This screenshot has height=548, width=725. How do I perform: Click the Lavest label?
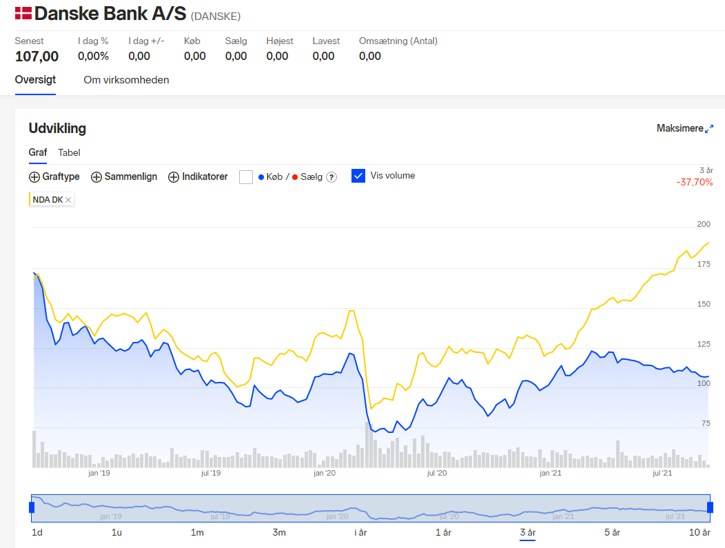(326, 41)
